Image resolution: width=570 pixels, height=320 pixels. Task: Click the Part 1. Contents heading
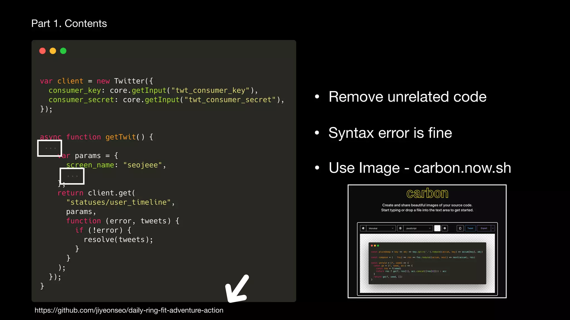click(69, 24)
